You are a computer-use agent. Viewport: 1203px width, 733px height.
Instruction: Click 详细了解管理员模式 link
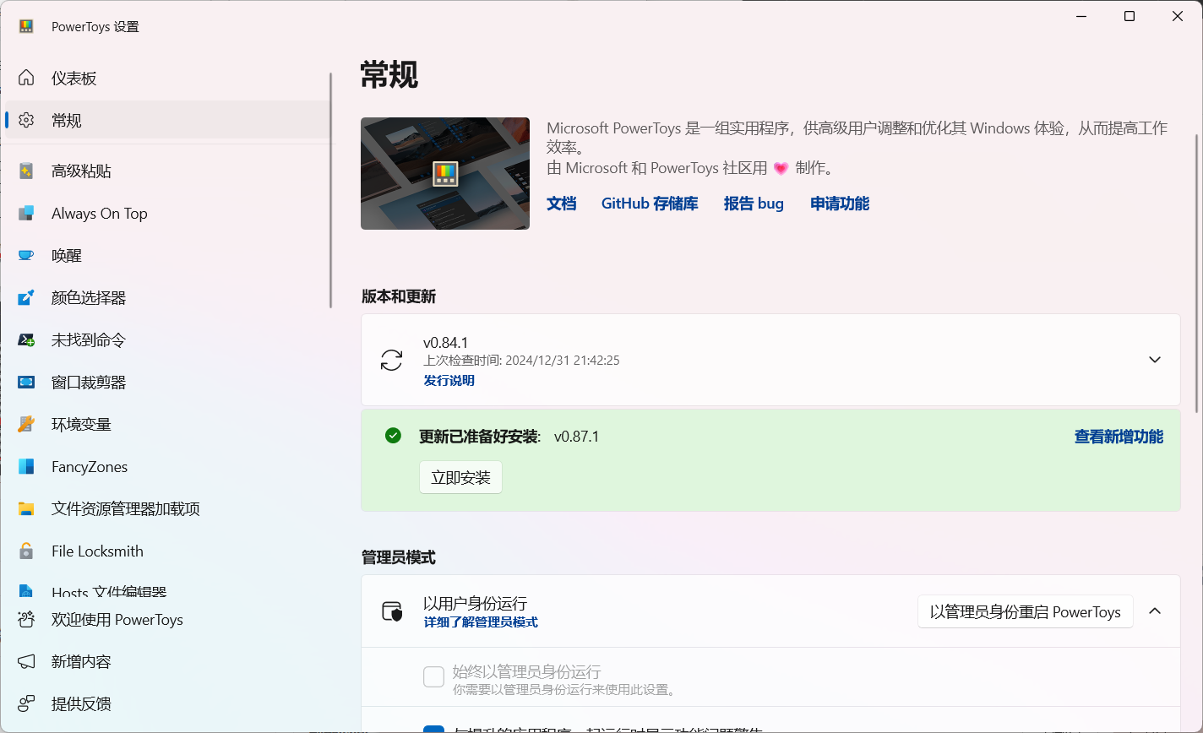[x=481, y=622]
